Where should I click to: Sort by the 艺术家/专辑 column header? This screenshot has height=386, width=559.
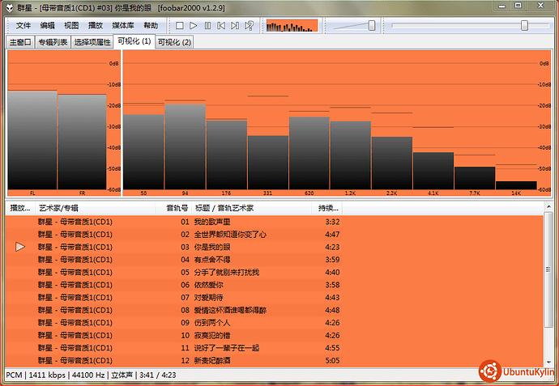pos(95,208)
